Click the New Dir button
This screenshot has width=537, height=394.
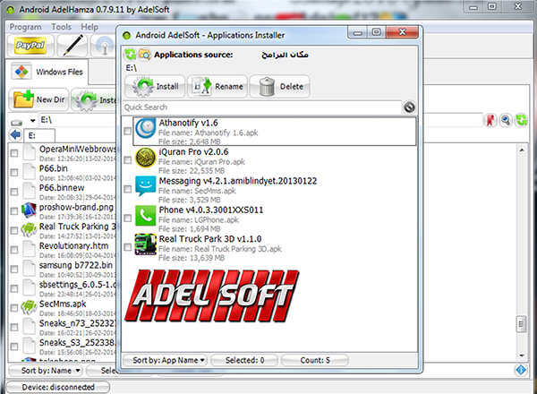(x=38, y=99)
